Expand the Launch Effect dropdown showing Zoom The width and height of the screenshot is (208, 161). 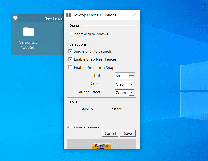coord(132,93)
